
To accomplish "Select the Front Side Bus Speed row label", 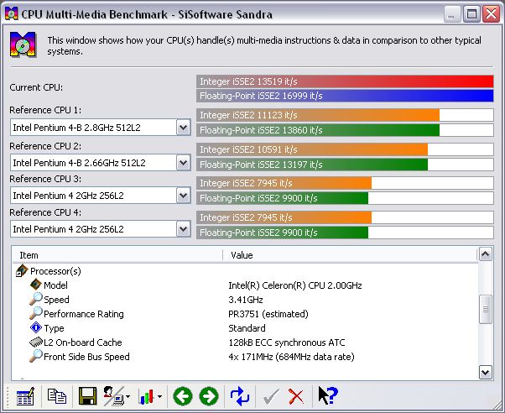I will pos(86,357).
